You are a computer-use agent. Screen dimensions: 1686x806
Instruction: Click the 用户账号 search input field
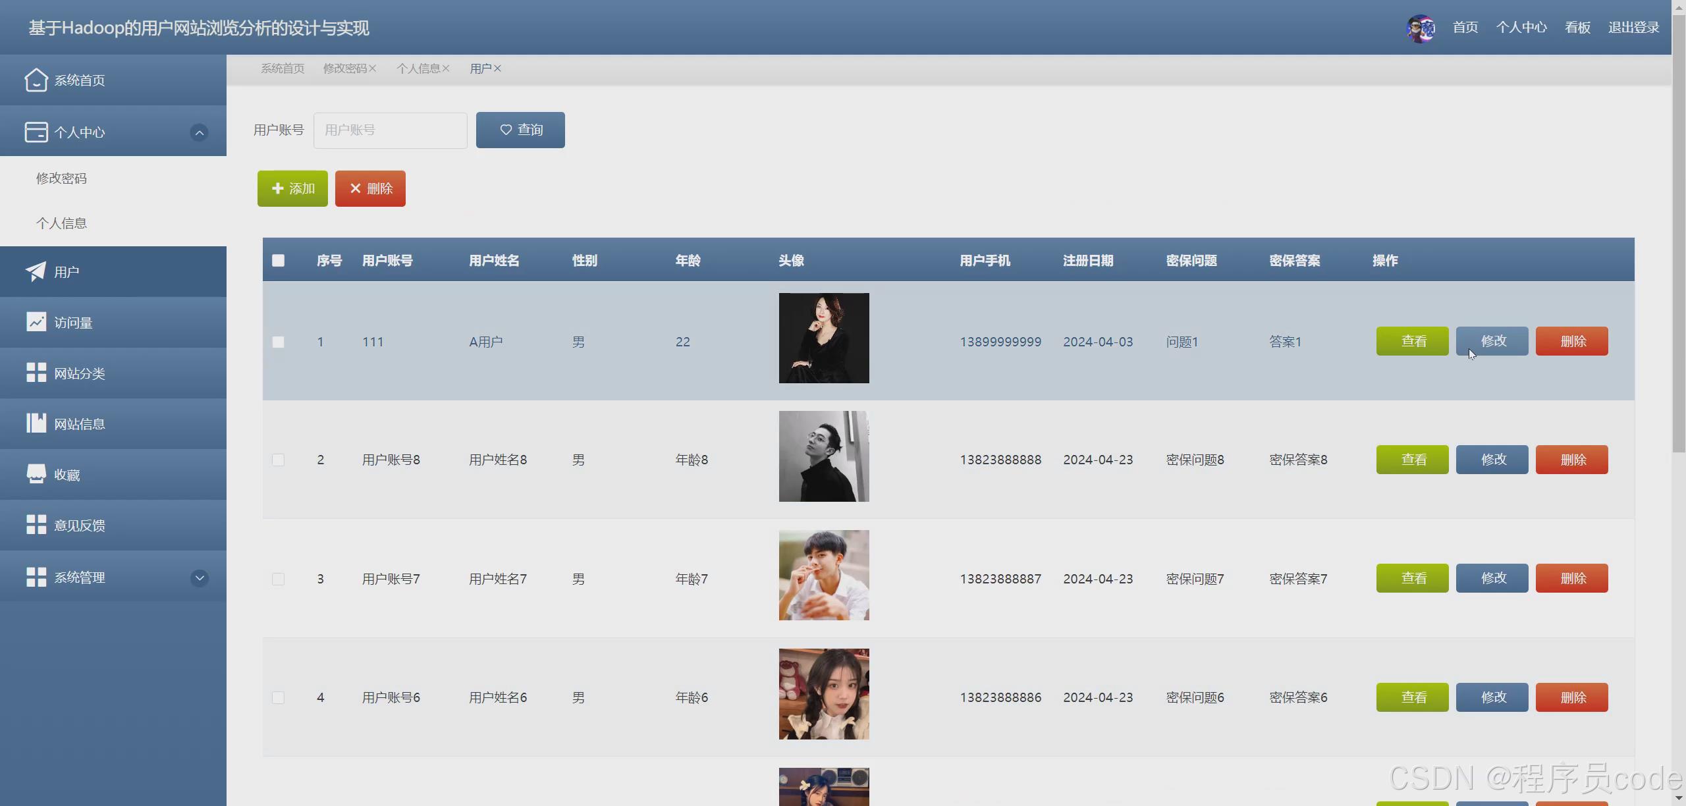coord(390,130)
